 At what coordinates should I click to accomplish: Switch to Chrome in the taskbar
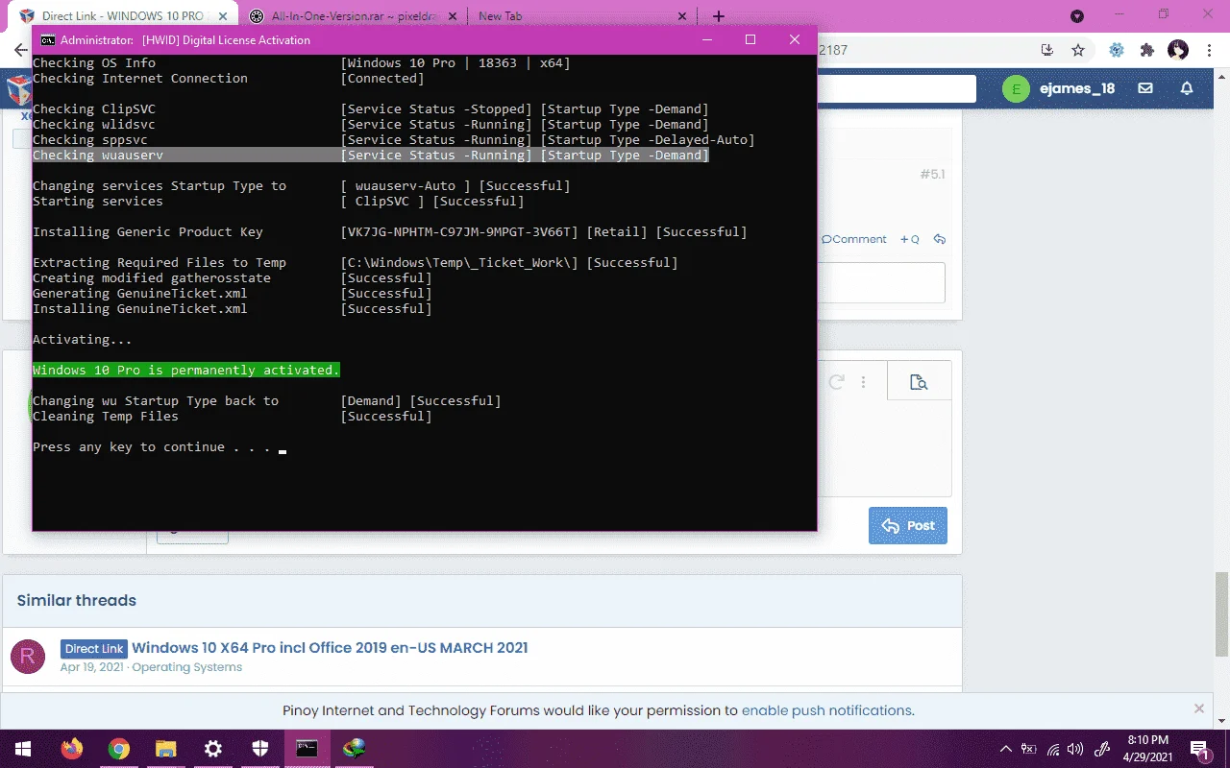(x=118, y=749)
